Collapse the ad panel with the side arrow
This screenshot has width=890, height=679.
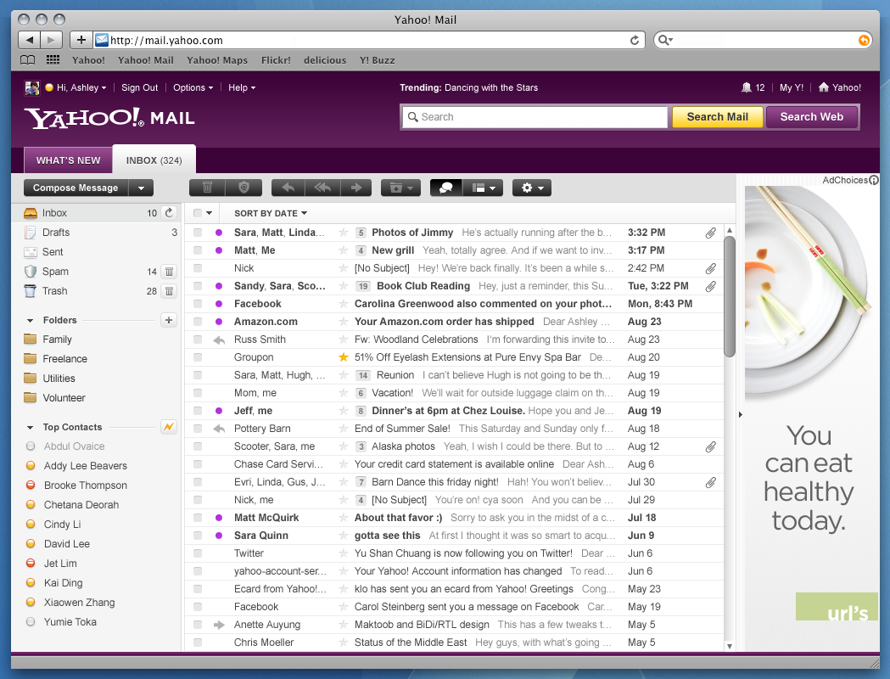click(740, 414)
